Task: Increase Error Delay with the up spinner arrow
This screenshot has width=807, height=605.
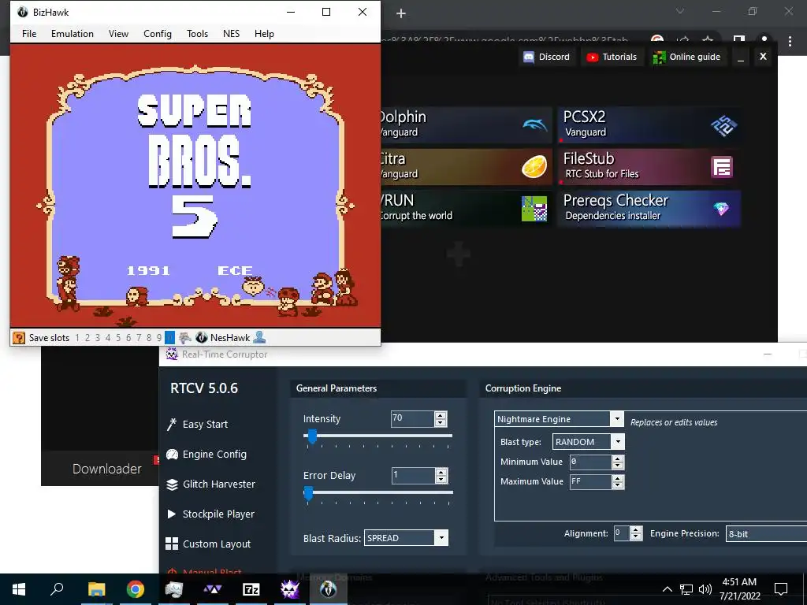Action: click(x=441, y=472)
